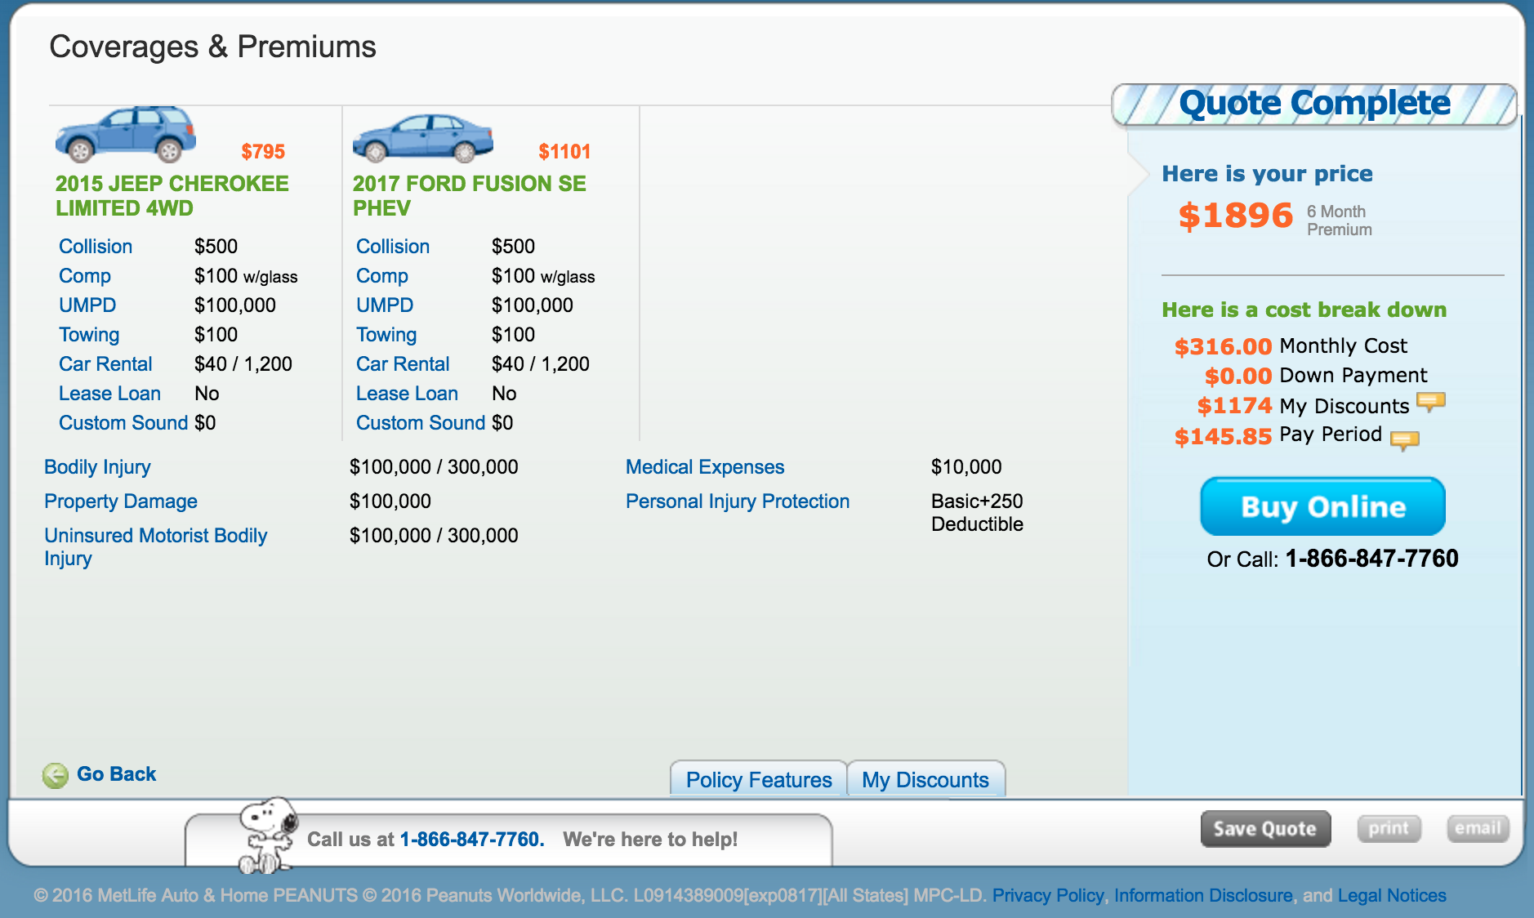The width and height of the screenshot is (1534, 918).
Task: Switch to the My Discounts tab
Action: point(925,780)
